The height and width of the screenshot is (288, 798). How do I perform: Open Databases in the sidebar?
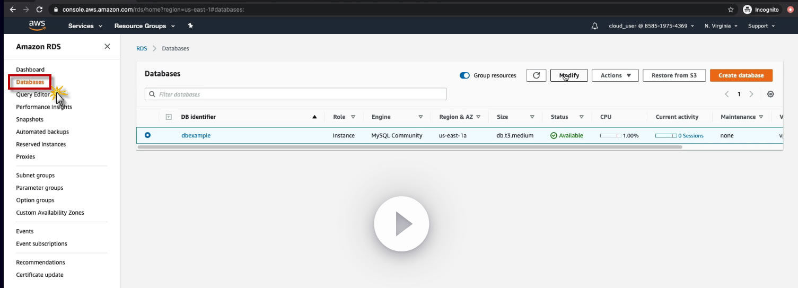point(30,82)
